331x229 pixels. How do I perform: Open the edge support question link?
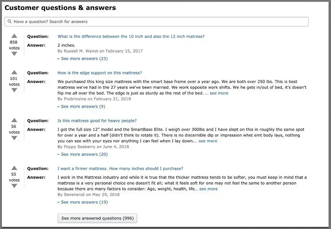(x=100, y=73)
